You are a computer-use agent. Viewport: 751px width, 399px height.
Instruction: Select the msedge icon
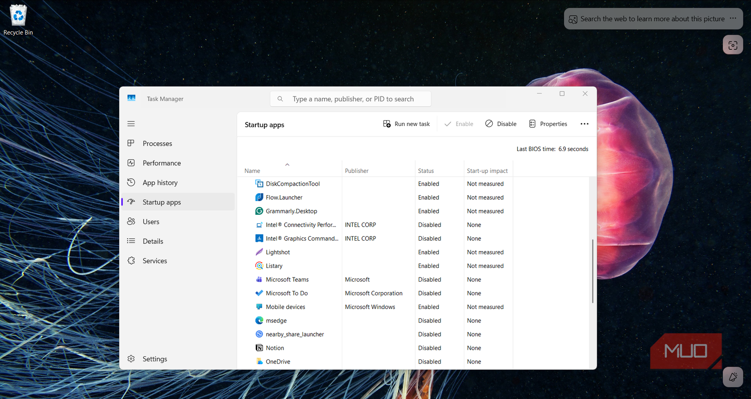pyautogui.click(x=259, y=320)
